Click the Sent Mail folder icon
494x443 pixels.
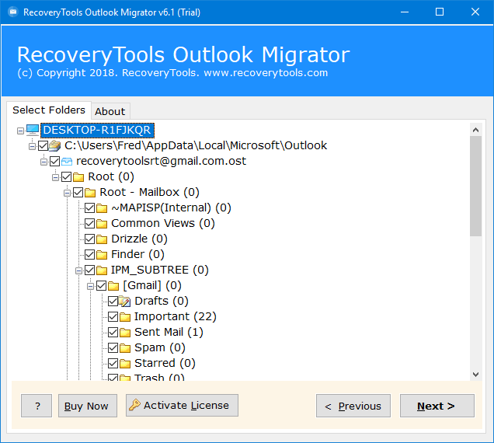point(125,333)
